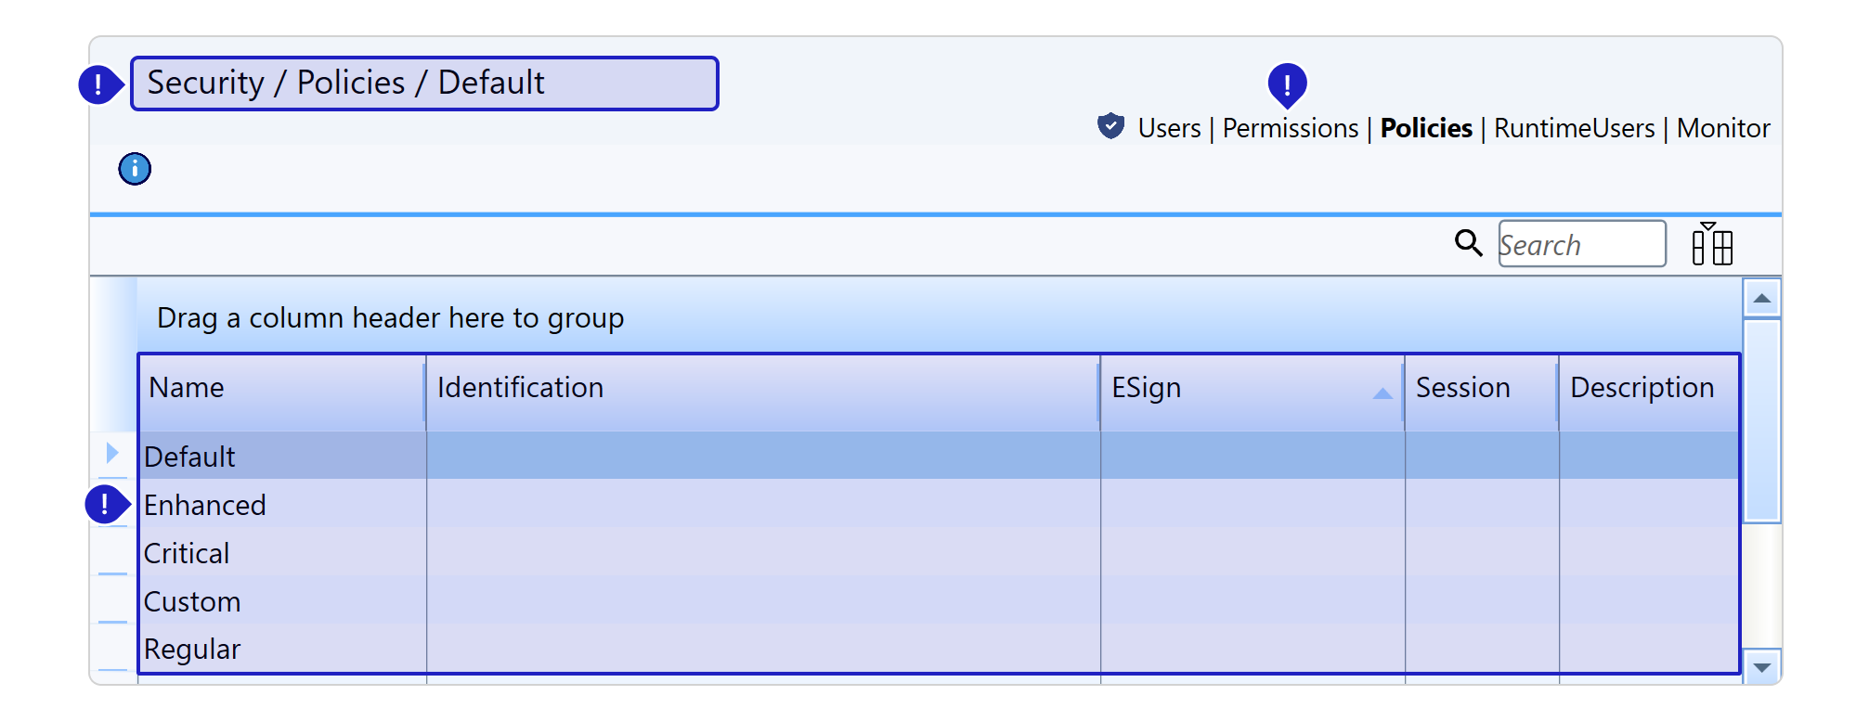The width and height of the screenshot is (1856, 721).
Task: Select the Critical policy row
Action: click(x=188, y=553)
